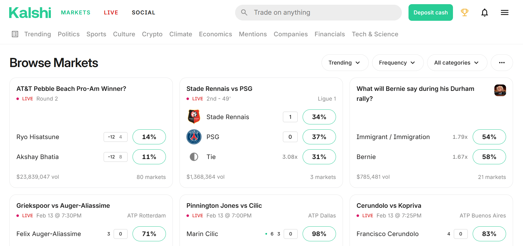Open the trophy leaderboard icon

(x=464, y=12)
